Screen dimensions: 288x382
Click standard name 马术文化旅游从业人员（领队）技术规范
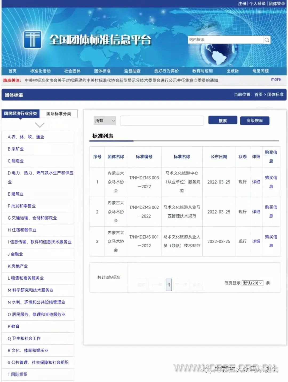pos(182,241)
